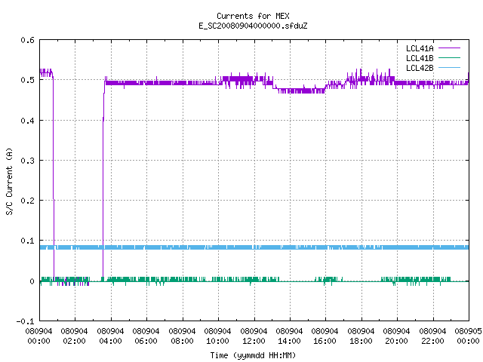483x362 pixels.
Task: Click the green LCL41B noise band near 06:00
Action: (146, 280)
